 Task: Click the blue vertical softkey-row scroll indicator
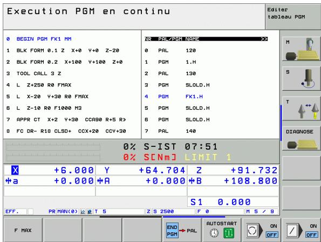click(281, 123)
